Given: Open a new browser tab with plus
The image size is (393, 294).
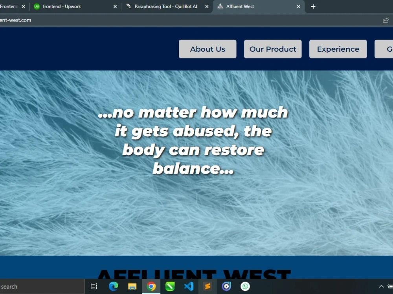Looking at the screenshot, I should coord(313,7).
